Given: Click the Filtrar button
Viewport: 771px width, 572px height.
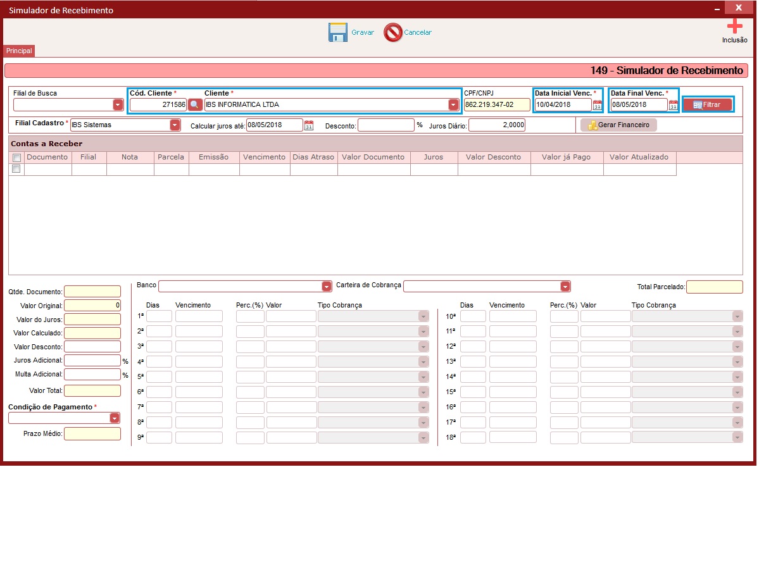Looking at the screenshot, I should point(708,104).
